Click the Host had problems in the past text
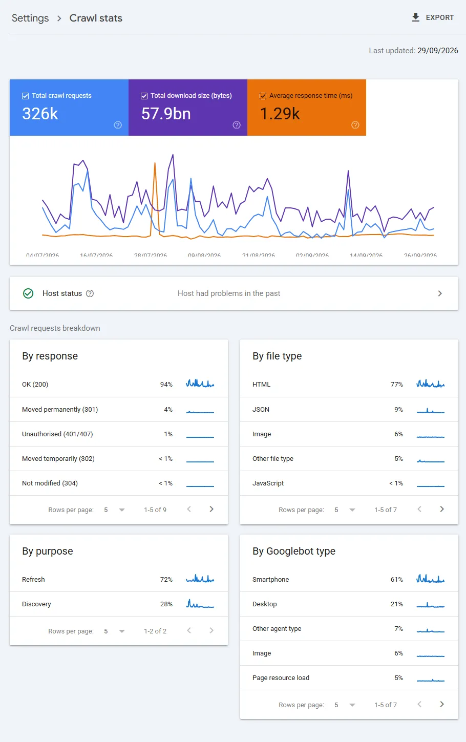 tap(229, 293)
